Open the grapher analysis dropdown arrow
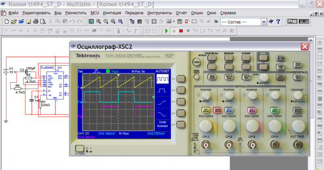 (174, 21)
